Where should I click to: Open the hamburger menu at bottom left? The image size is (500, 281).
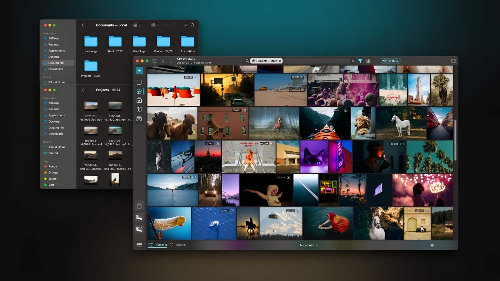(139, 245)
